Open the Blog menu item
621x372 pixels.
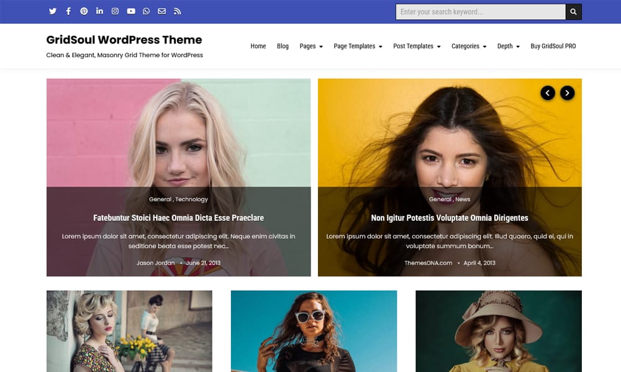(283, 46)
